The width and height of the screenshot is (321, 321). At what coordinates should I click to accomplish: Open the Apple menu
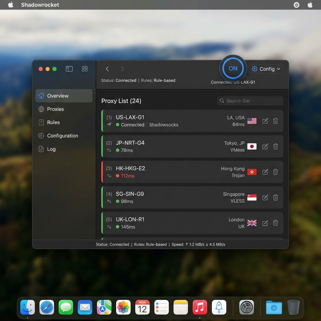(11, 4)
